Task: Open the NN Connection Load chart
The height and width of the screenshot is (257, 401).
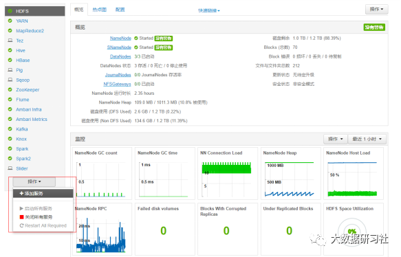Action: (228, 173)
